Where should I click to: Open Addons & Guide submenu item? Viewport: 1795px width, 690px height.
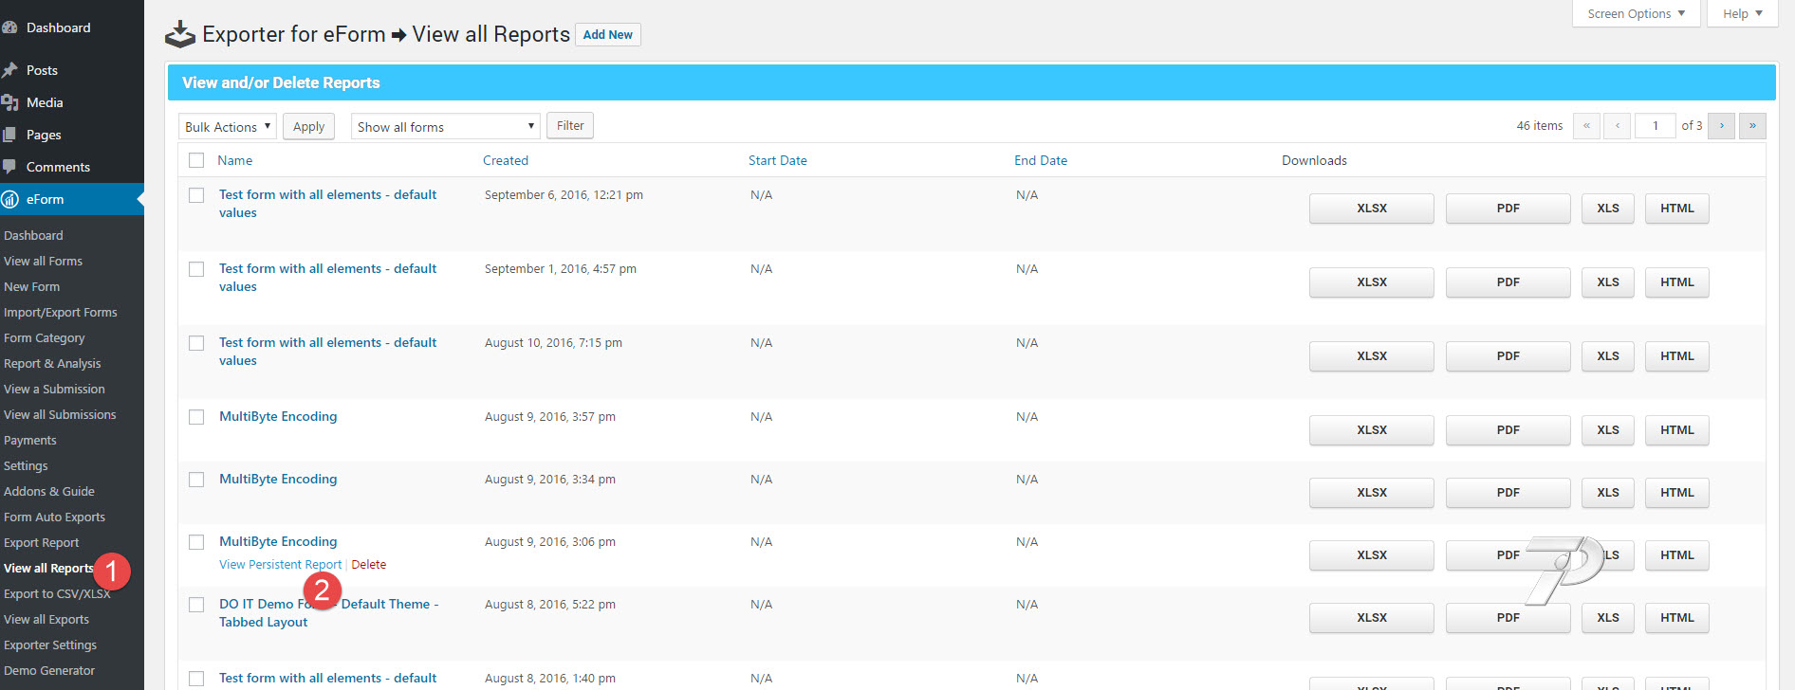(49, 491)
